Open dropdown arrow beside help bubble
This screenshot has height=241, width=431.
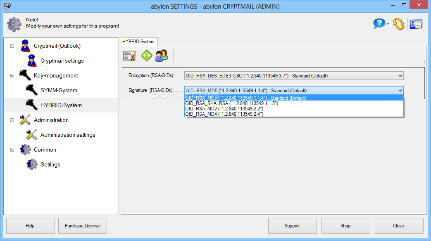click(x=388, y=24)
